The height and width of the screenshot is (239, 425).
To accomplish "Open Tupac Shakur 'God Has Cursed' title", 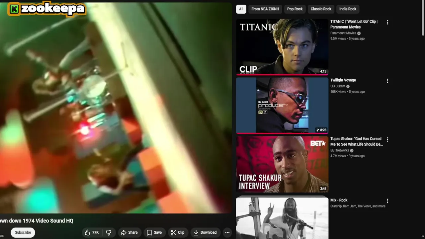I will pyautogui.click(x=357, y=141).
